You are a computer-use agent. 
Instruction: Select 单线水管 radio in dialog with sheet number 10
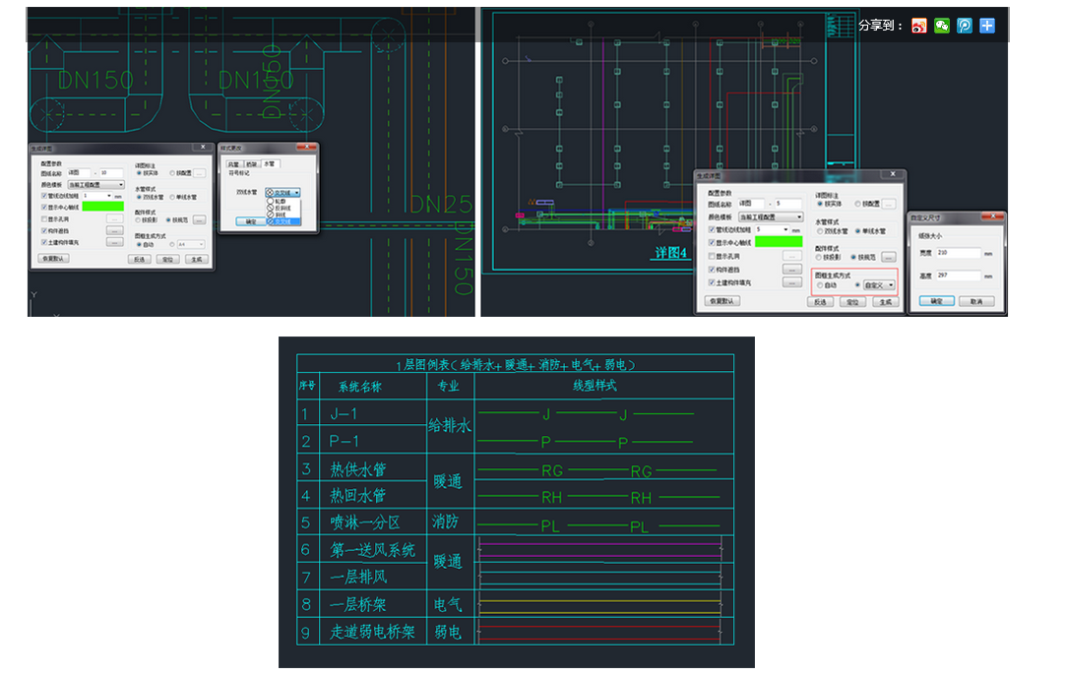tap(172, 197)
